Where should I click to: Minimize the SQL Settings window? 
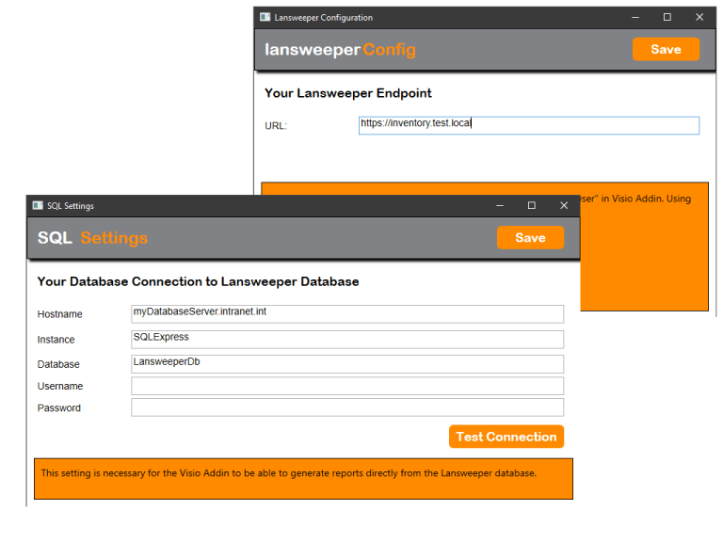(x=500, y=205)
